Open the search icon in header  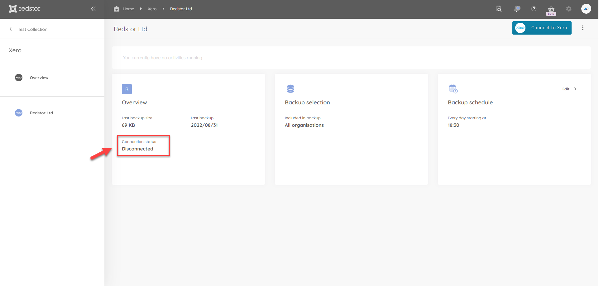point(499,9)
